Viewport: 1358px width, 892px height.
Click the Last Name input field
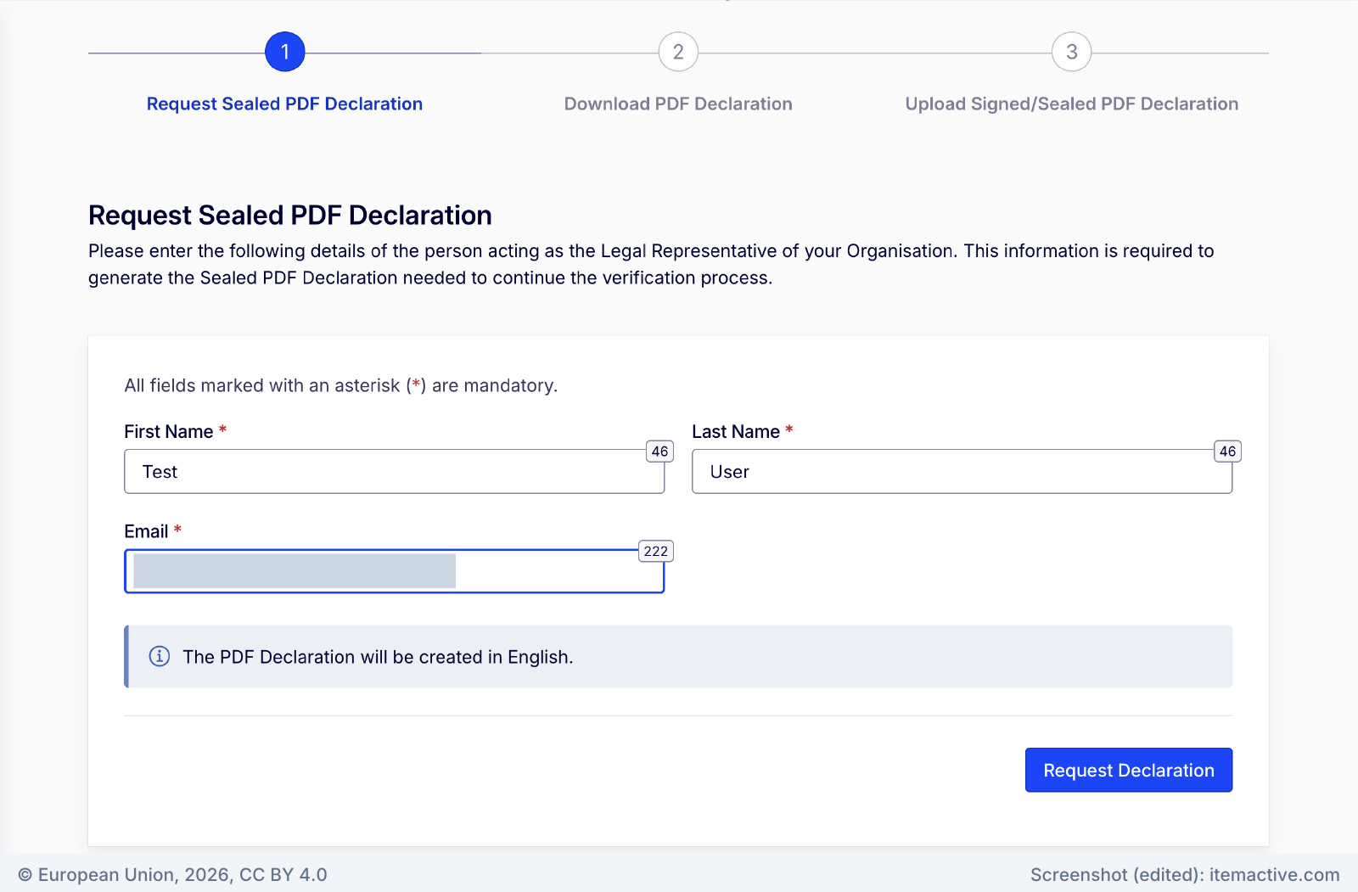click(x=962, y=471)
